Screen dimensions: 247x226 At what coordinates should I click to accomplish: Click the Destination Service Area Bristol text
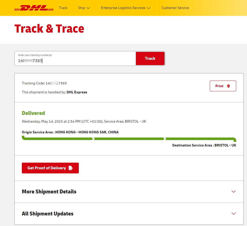coord(204,145)
